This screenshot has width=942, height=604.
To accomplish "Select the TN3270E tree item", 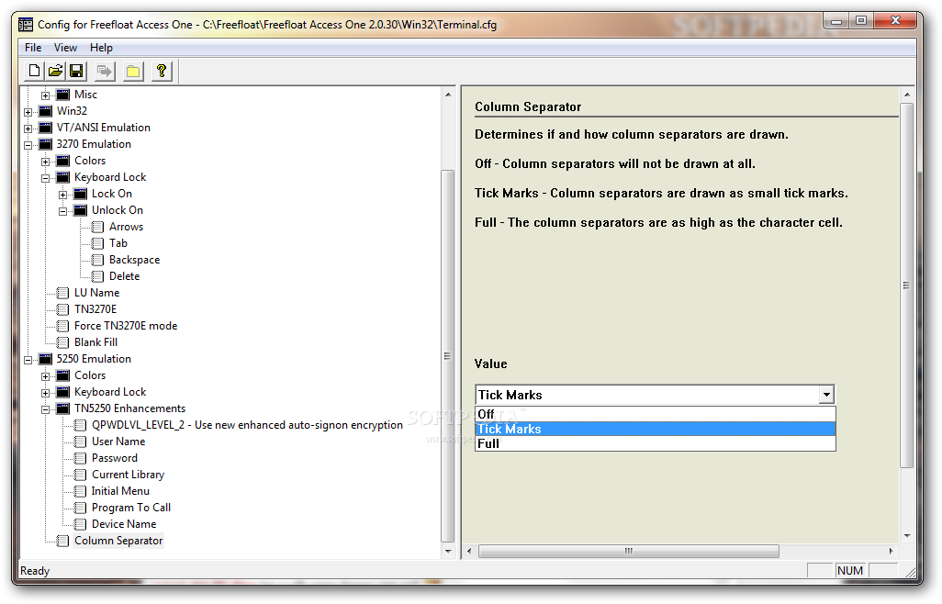I will tap(95, 309).
